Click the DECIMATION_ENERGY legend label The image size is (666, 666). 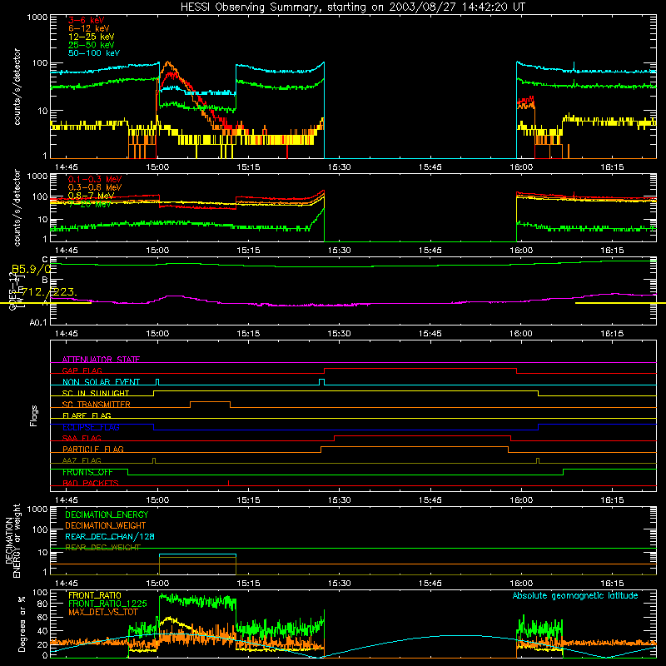click(107, 514)
